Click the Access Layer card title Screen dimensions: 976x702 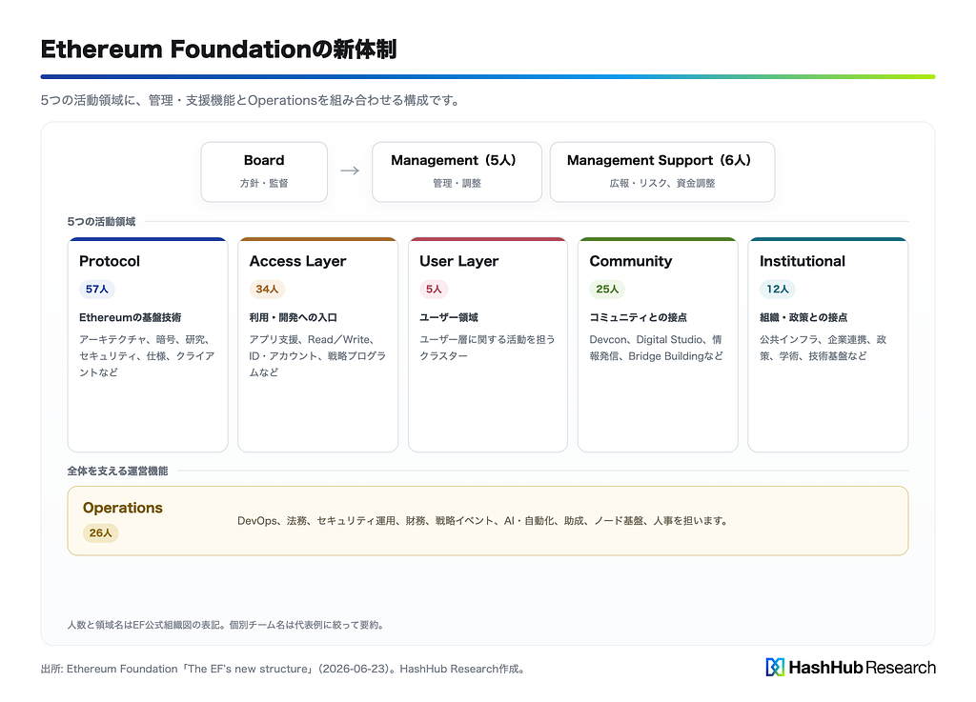pyautogui.click(x=297, y=261)
